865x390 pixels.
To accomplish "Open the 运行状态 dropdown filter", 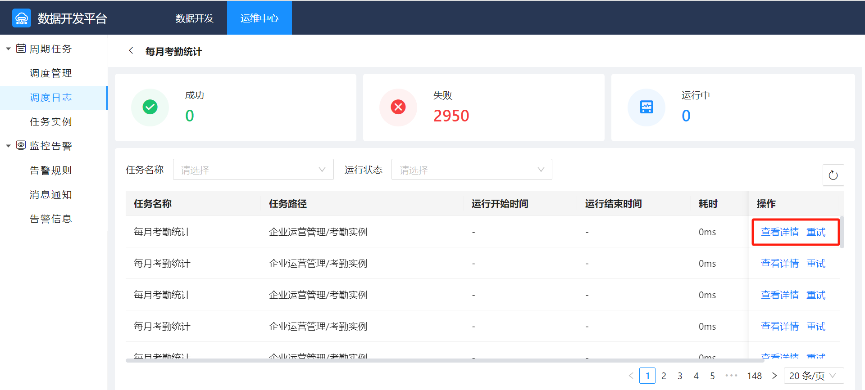I will click(471, 170).
